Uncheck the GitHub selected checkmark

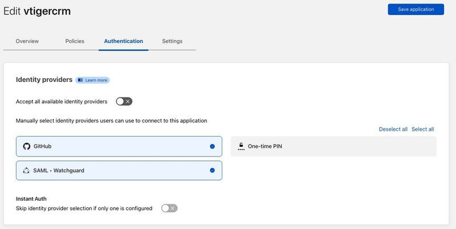click(x=212, y=146)
